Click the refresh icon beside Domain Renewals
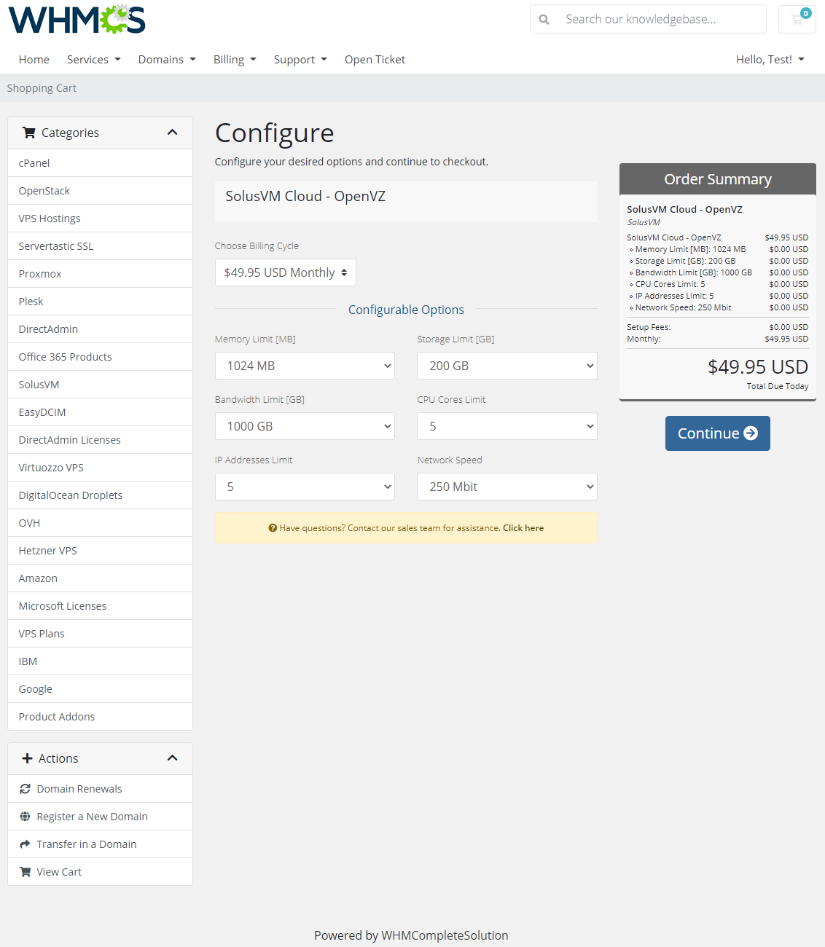Viewport: 825px width, 947px height. click(x=25, y=788)
